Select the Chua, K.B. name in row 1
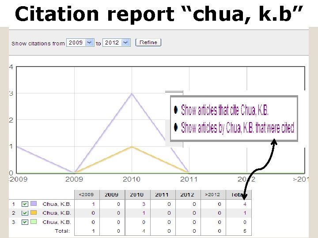Image resolution: width=318 pixels, height=238 pixels. (57, 204)
